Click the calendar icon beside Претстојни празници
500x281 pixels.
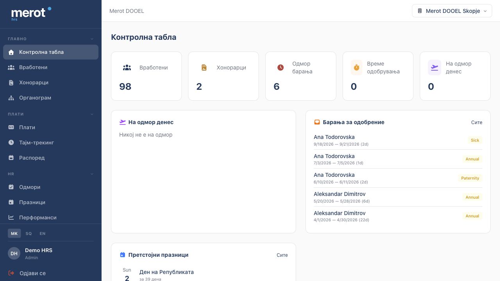tap(122, 255)
